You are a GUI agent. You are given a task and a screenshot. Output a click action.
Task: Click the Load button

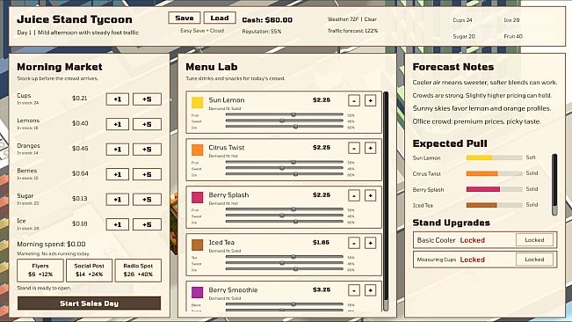(220, 18)
